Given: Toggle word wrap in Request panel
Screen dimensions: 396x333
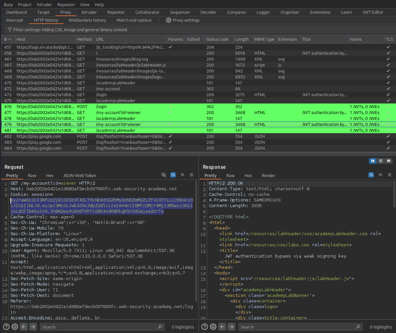Looking at the screenshot, I should pyautogui.click(x=173, y=175).
